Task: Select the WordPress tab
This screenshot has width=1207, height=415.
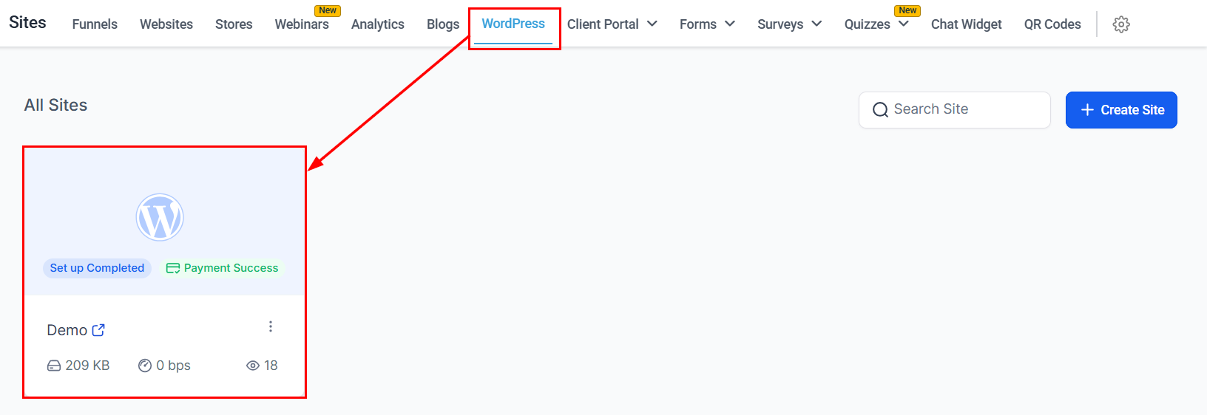Action: 513,24
